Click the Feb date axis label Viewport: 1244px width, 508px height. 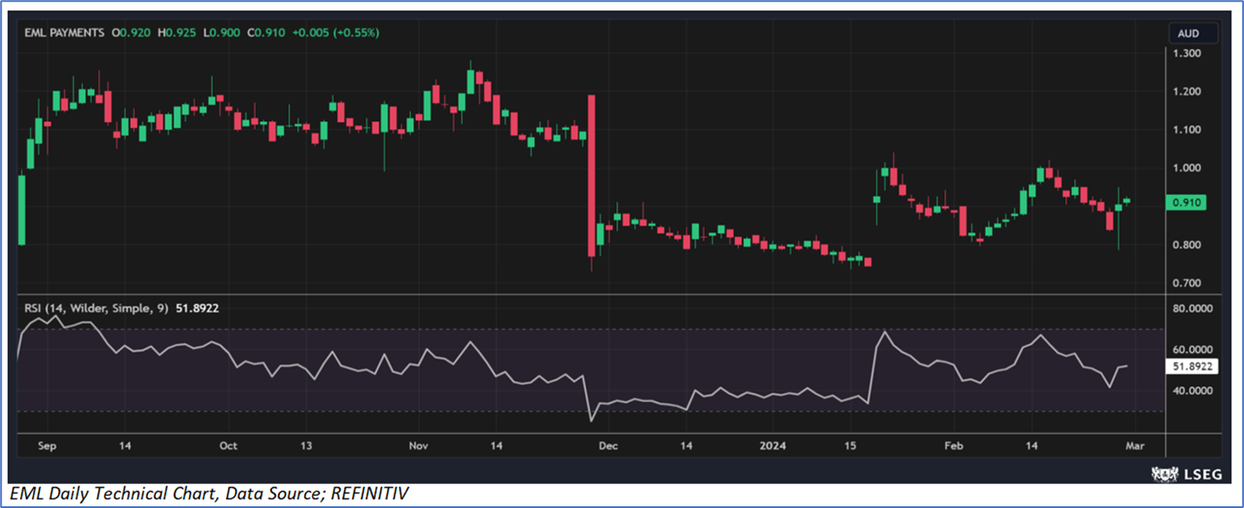954,446
